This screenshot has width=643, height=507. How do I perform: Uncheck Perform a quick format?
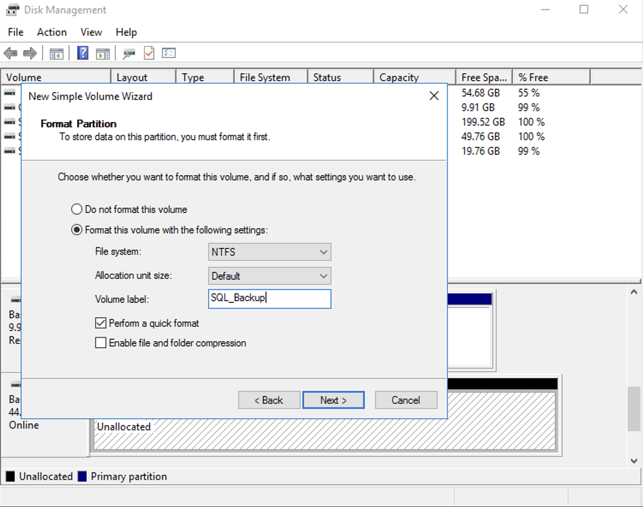(x=100, y=323)
